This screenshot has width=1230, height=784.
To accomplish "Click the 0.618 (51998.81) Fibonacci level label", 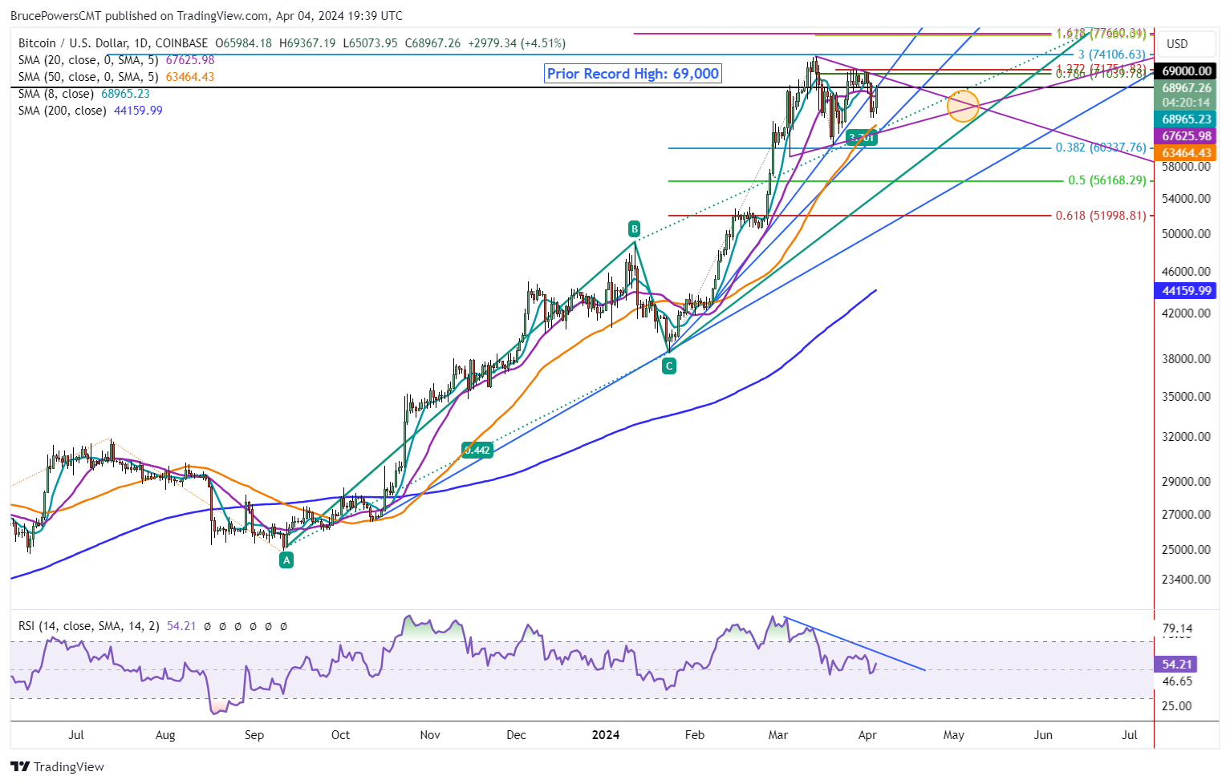I will 1100,215.
